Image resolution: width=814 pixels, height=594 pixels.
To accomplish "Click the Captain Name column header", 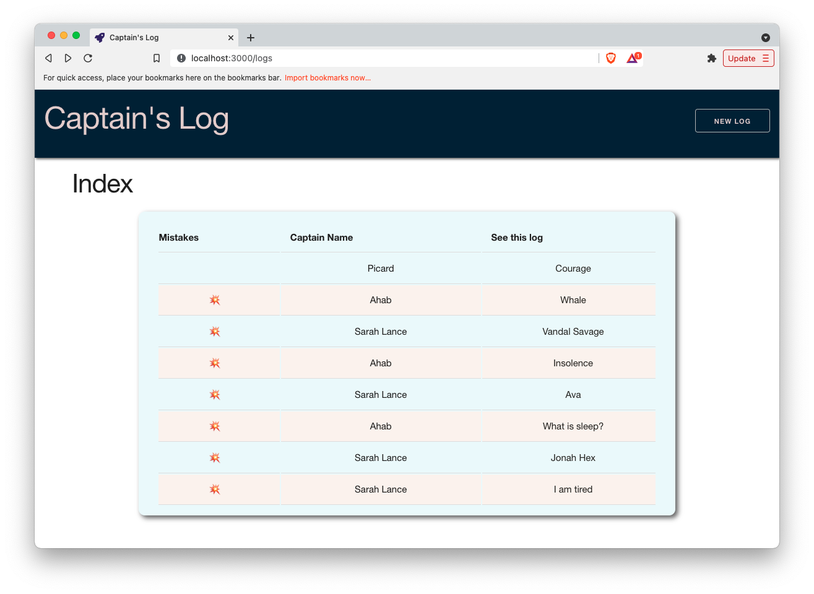I will [321, 238].
